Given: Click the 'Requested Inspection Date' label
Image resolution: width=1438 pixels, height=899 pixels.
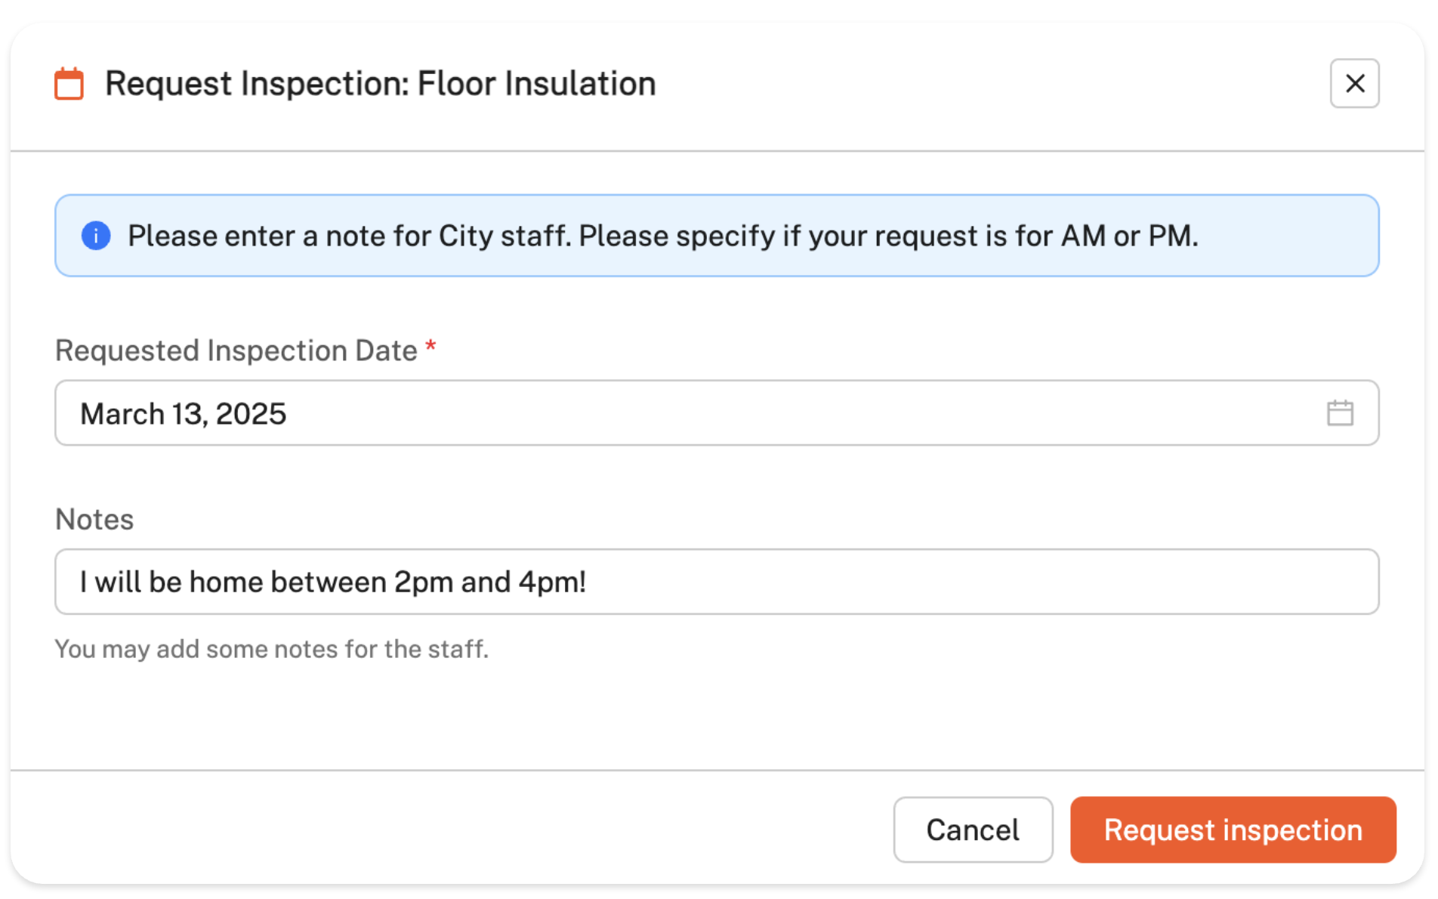Looking at the screenshot, I should [x=236, y=351].
